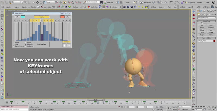This screenshot has width=217, height=111.
Task: Select the Loop radio option
Action: [x=14, y=44]
